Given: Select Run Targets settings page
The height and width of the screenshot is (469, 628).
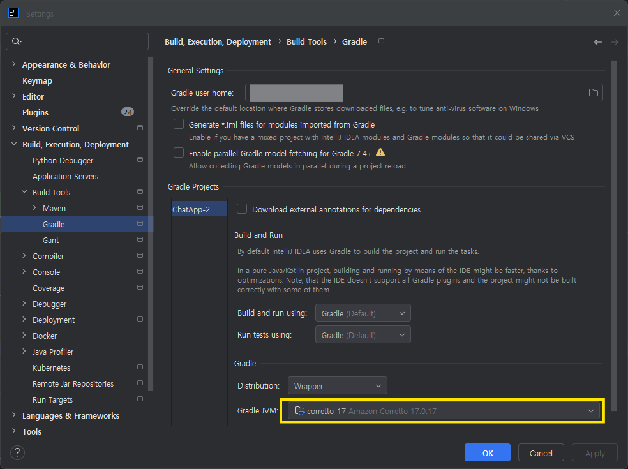Looking at the screenshot, I should (52, 400).
